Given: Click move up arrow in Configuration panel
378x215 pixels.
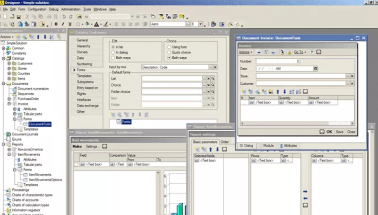Looking at the screenshot, I should click(x=38, y=37).
